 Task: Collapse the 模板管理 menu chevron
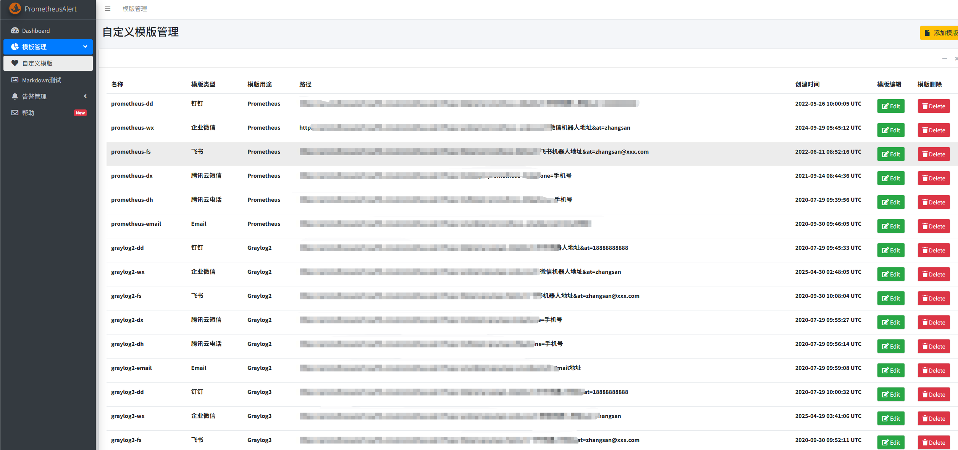click(85, 47)
